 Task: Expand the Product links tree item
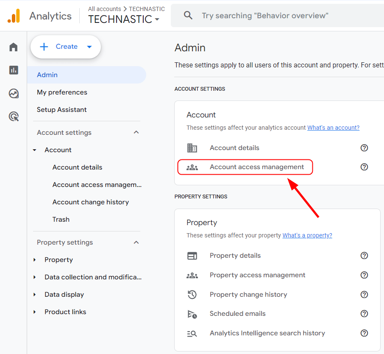tap(35, 312)
